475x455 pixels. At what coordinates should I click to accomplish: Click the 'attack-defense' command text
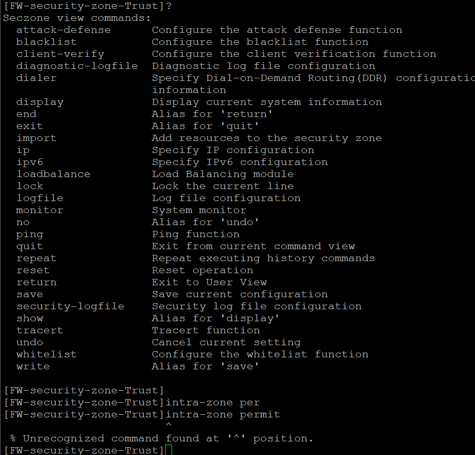[63, 30]
